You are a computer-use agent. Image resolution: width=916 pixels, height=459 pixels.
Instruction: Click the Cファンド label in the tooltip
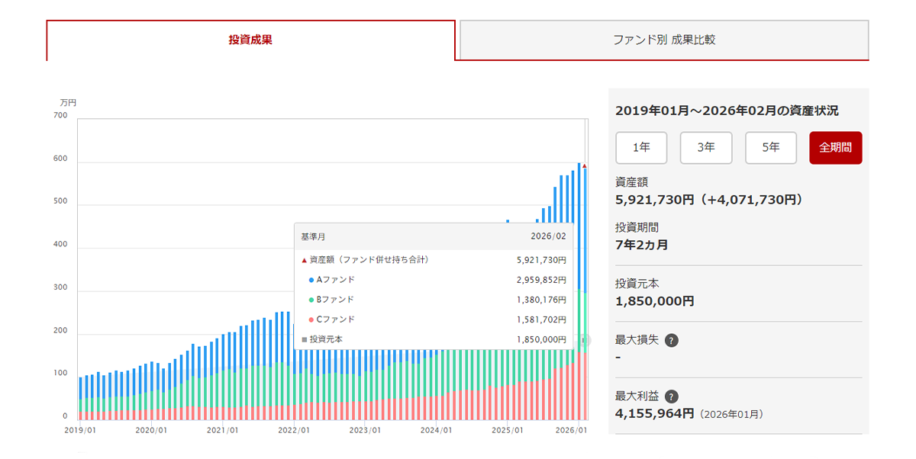click(335, 319)
